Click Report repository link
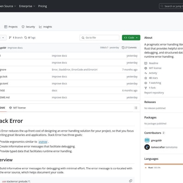The height and width of the screenshot is (183, 183). [154, 93]
